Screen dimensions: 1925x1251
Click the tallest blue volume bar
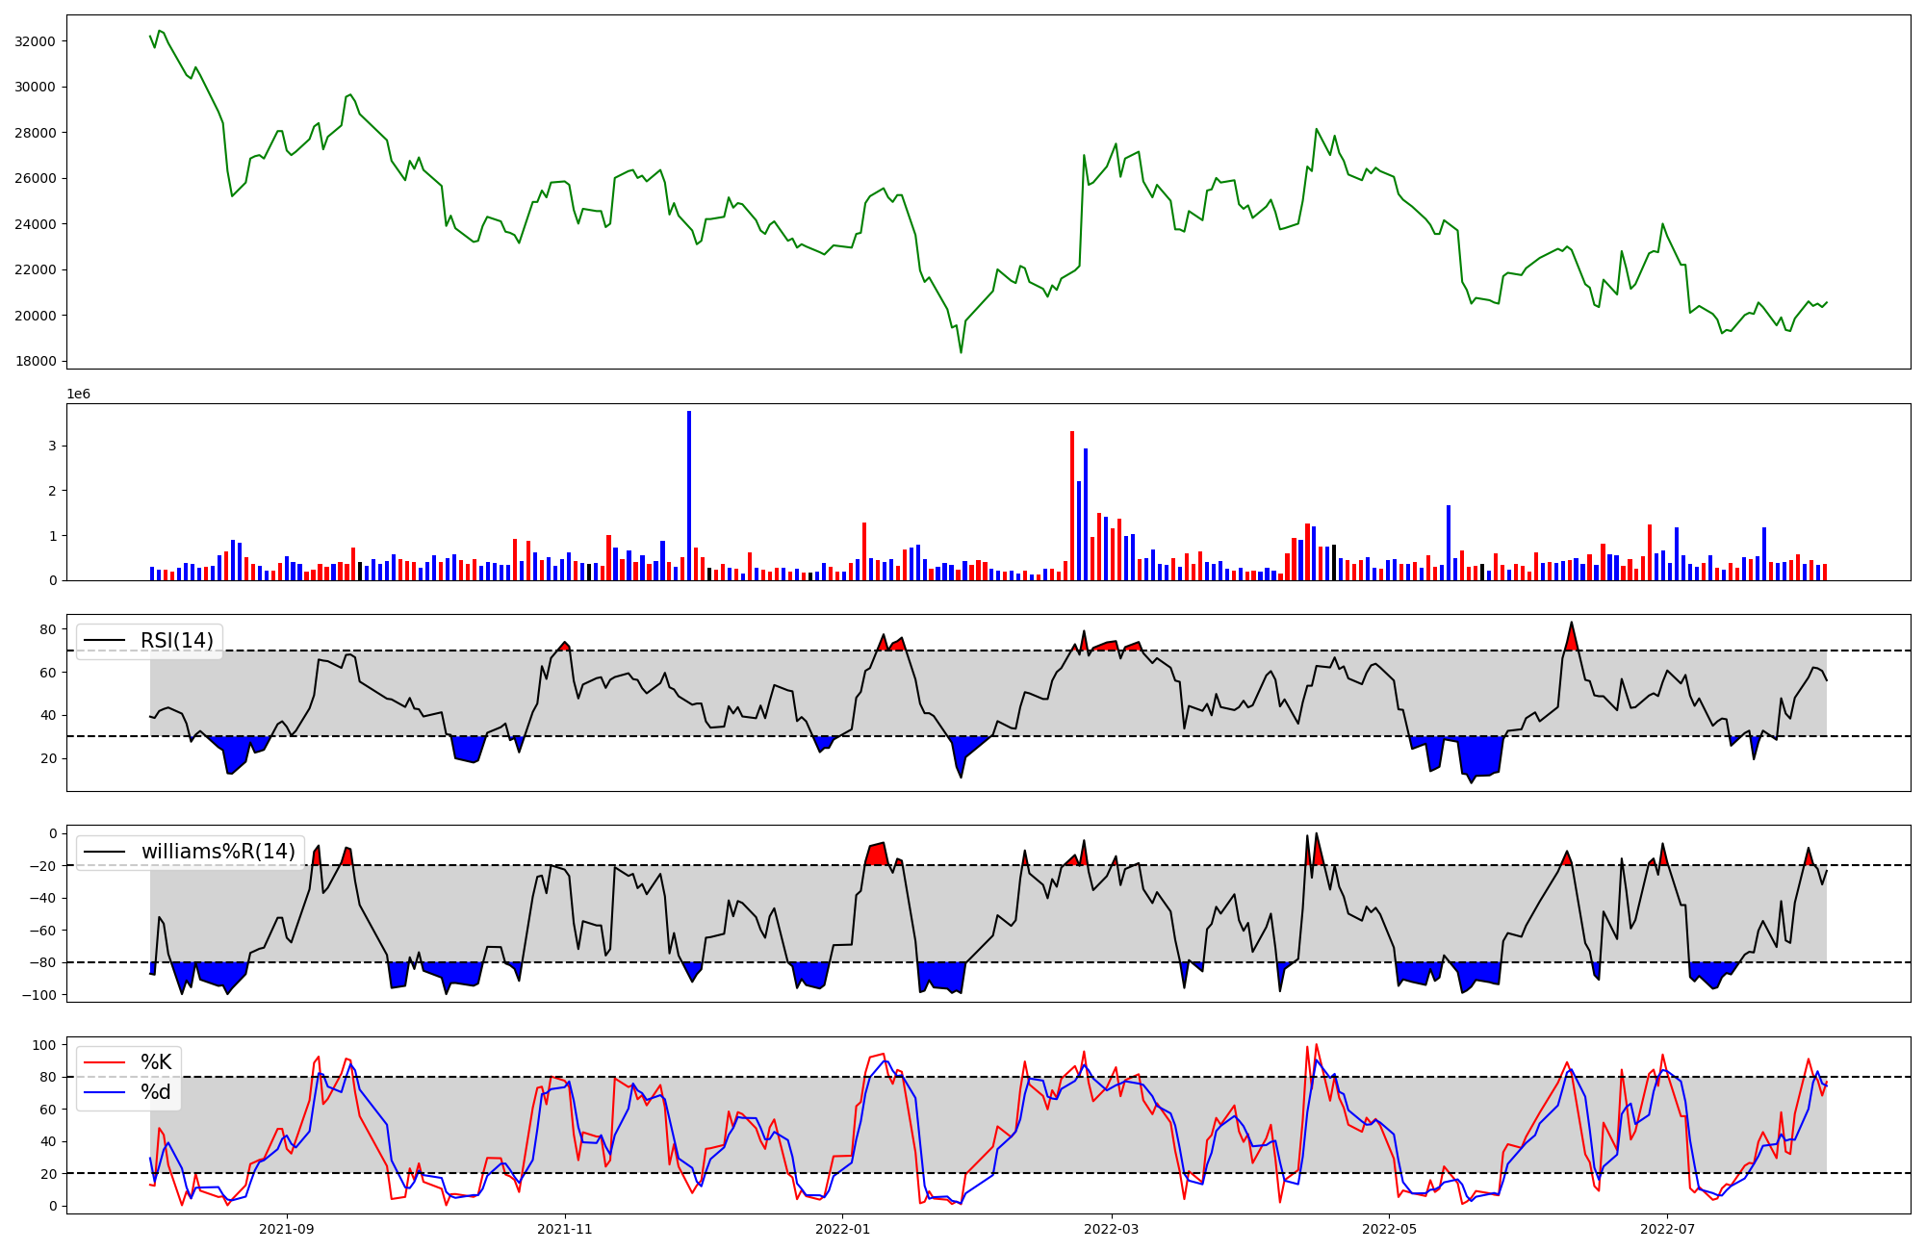click(x=689, y=496)
